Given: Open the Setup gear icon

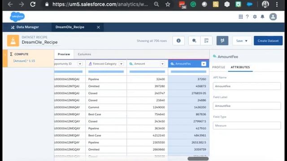Looking at the screenshot, I should click(255, 17).
